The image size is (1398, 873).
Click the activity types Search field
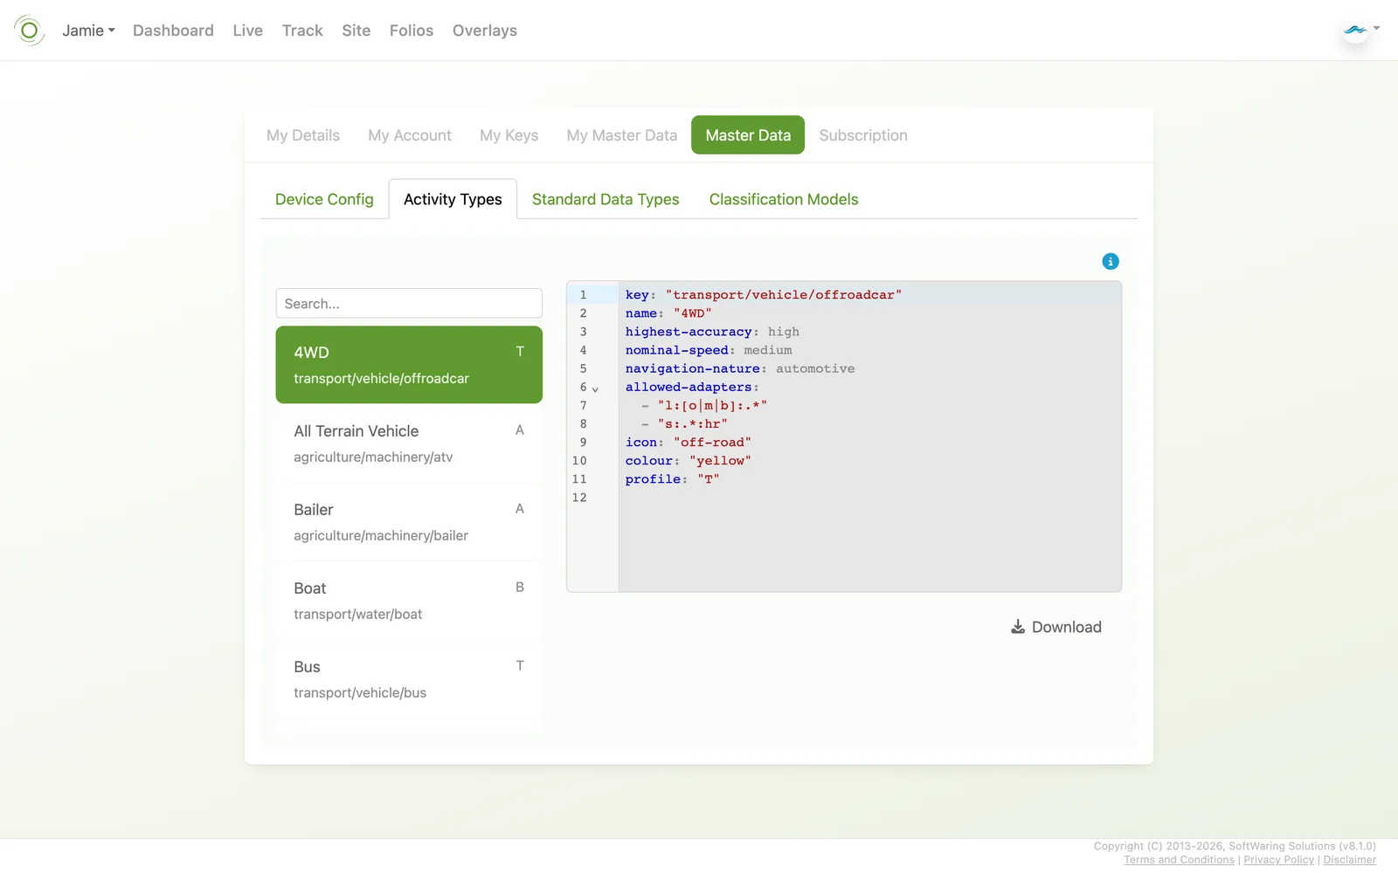409,304
